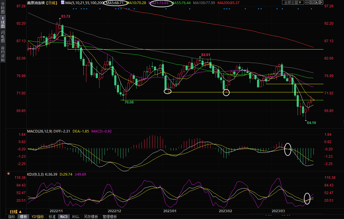Viewport: 344px width, 219px height.
Task: Switch to the 指标 bottom tab
Action: pyautogui.click(x=12, y=217)
